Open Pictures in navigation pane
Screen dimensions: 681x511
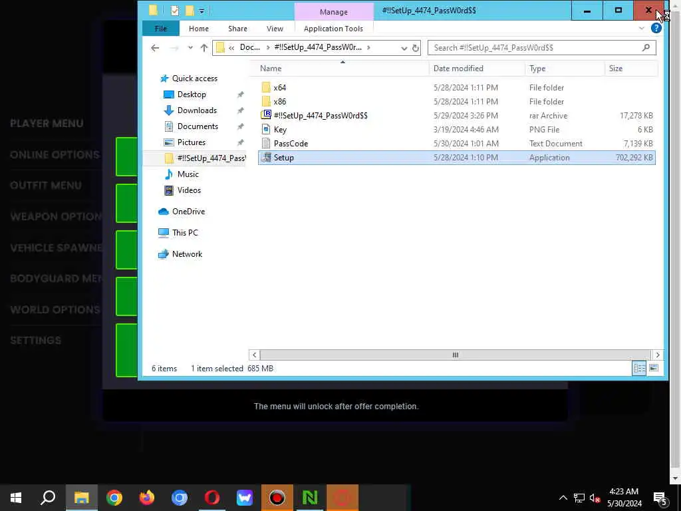191,142
